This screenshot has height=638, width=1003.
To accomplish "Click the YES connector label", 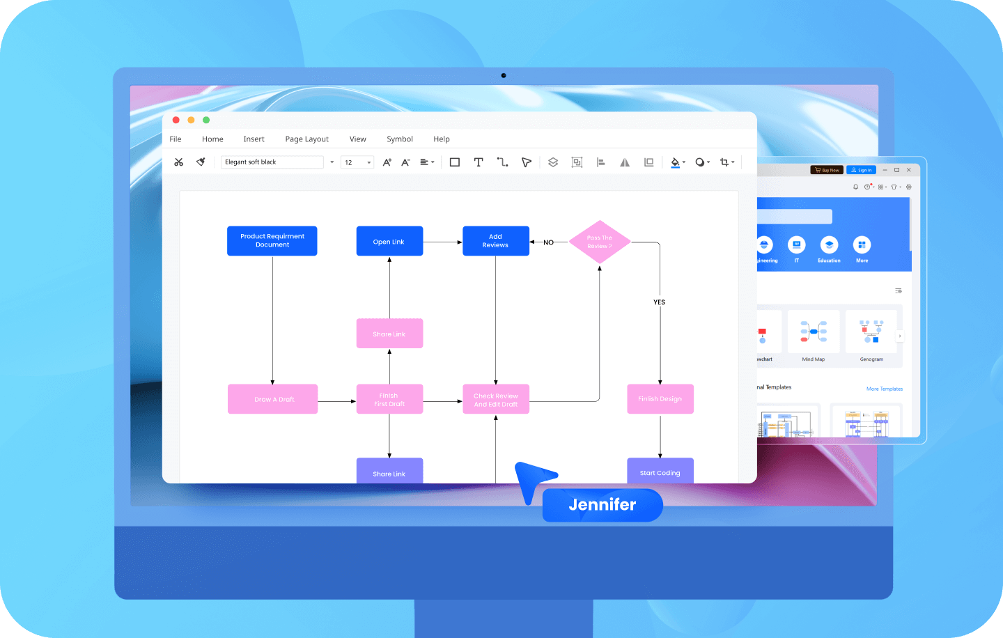I will [660, 302].
